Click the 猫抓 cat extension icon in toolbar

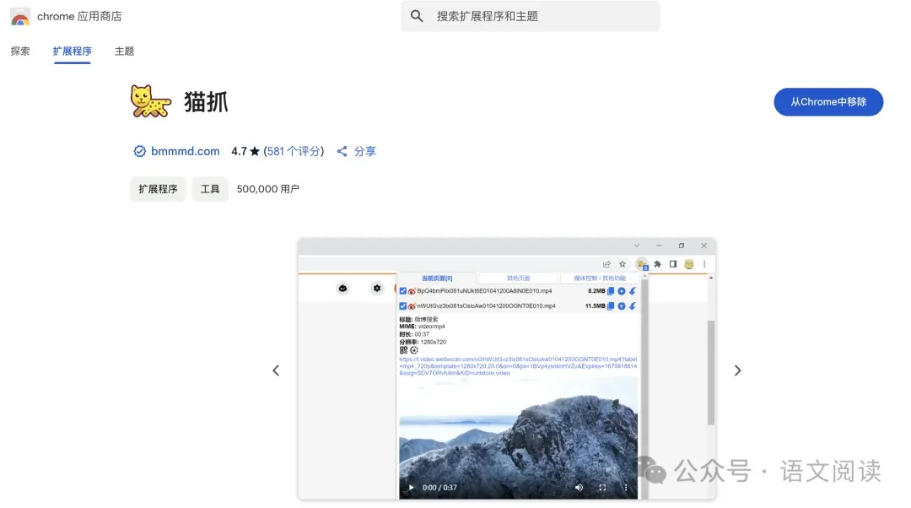coord(640,264)
